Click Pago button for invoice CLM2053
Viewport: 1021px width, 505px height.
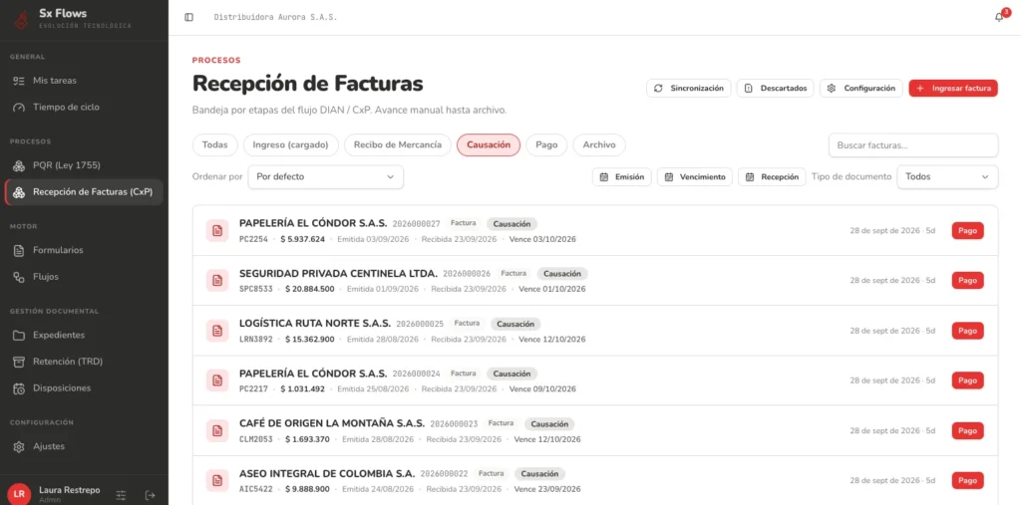click(x=967, y=430)
